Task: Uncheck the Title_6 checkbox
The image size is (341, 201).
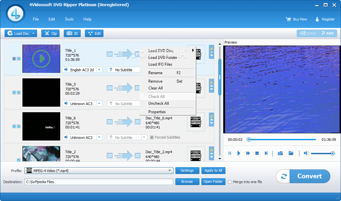Action: pyautogui.click(x=19, y=127)
